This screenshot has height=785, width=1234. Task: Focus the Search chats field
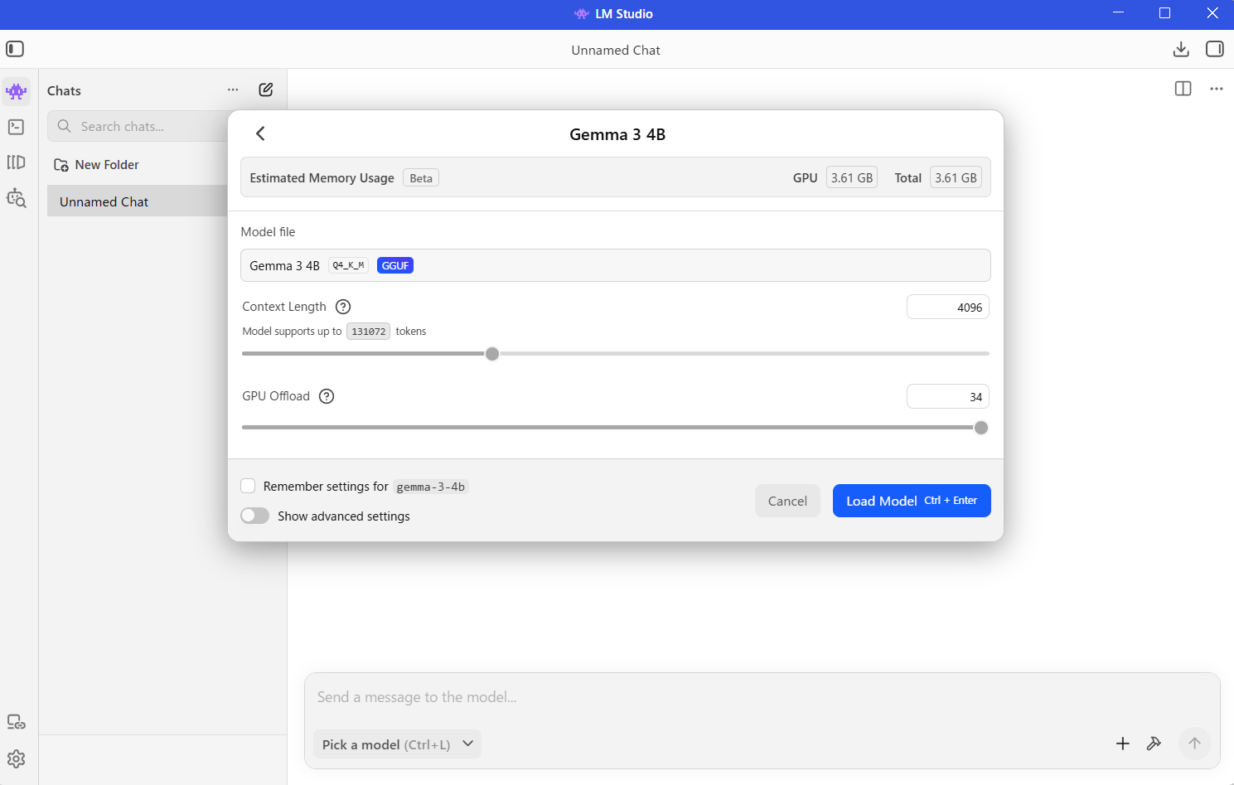(x=138, y=126)
